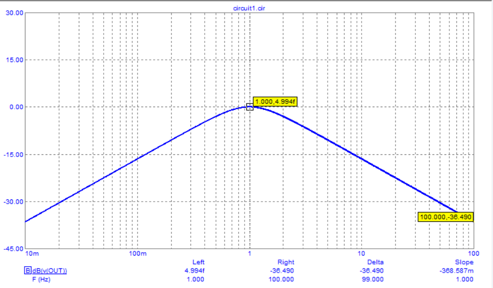This screenshot has width=493, height=288.
Task: Click the cursor marker at 1 Hz
Action: tap(249, 107)
